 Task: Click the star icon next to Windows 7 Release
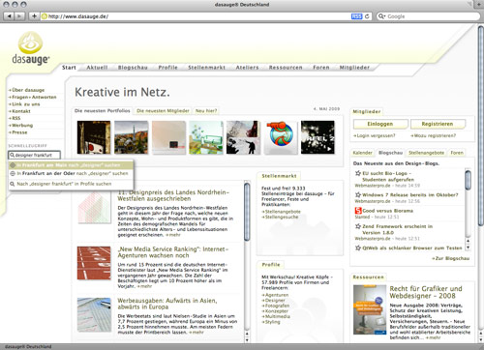click(x=358, y=195)
